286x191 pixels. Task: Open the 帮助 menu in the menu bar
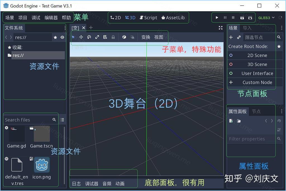(x=66, y=17)
